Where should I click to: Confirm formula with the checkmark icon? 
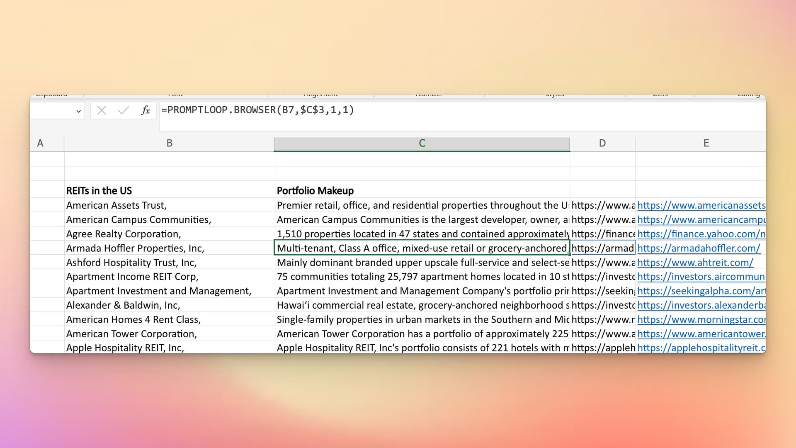click(x=123, y=110)
